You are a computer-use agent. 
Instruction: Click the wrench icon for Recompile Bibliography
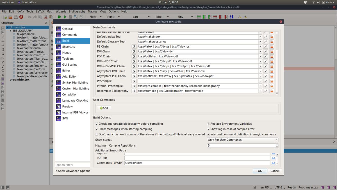click(266, 91)
